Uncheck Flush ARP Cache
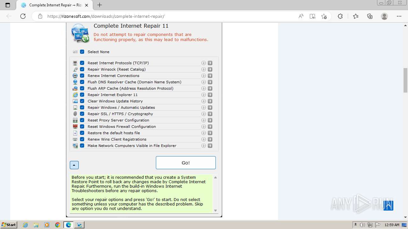Screen dimensions: 408x229 [x=82, y=88]
